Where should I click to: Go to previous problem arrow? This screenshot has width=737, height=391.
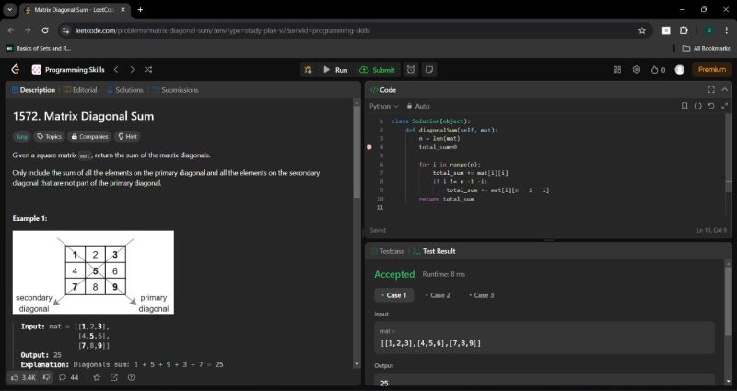tap(116, 70)
